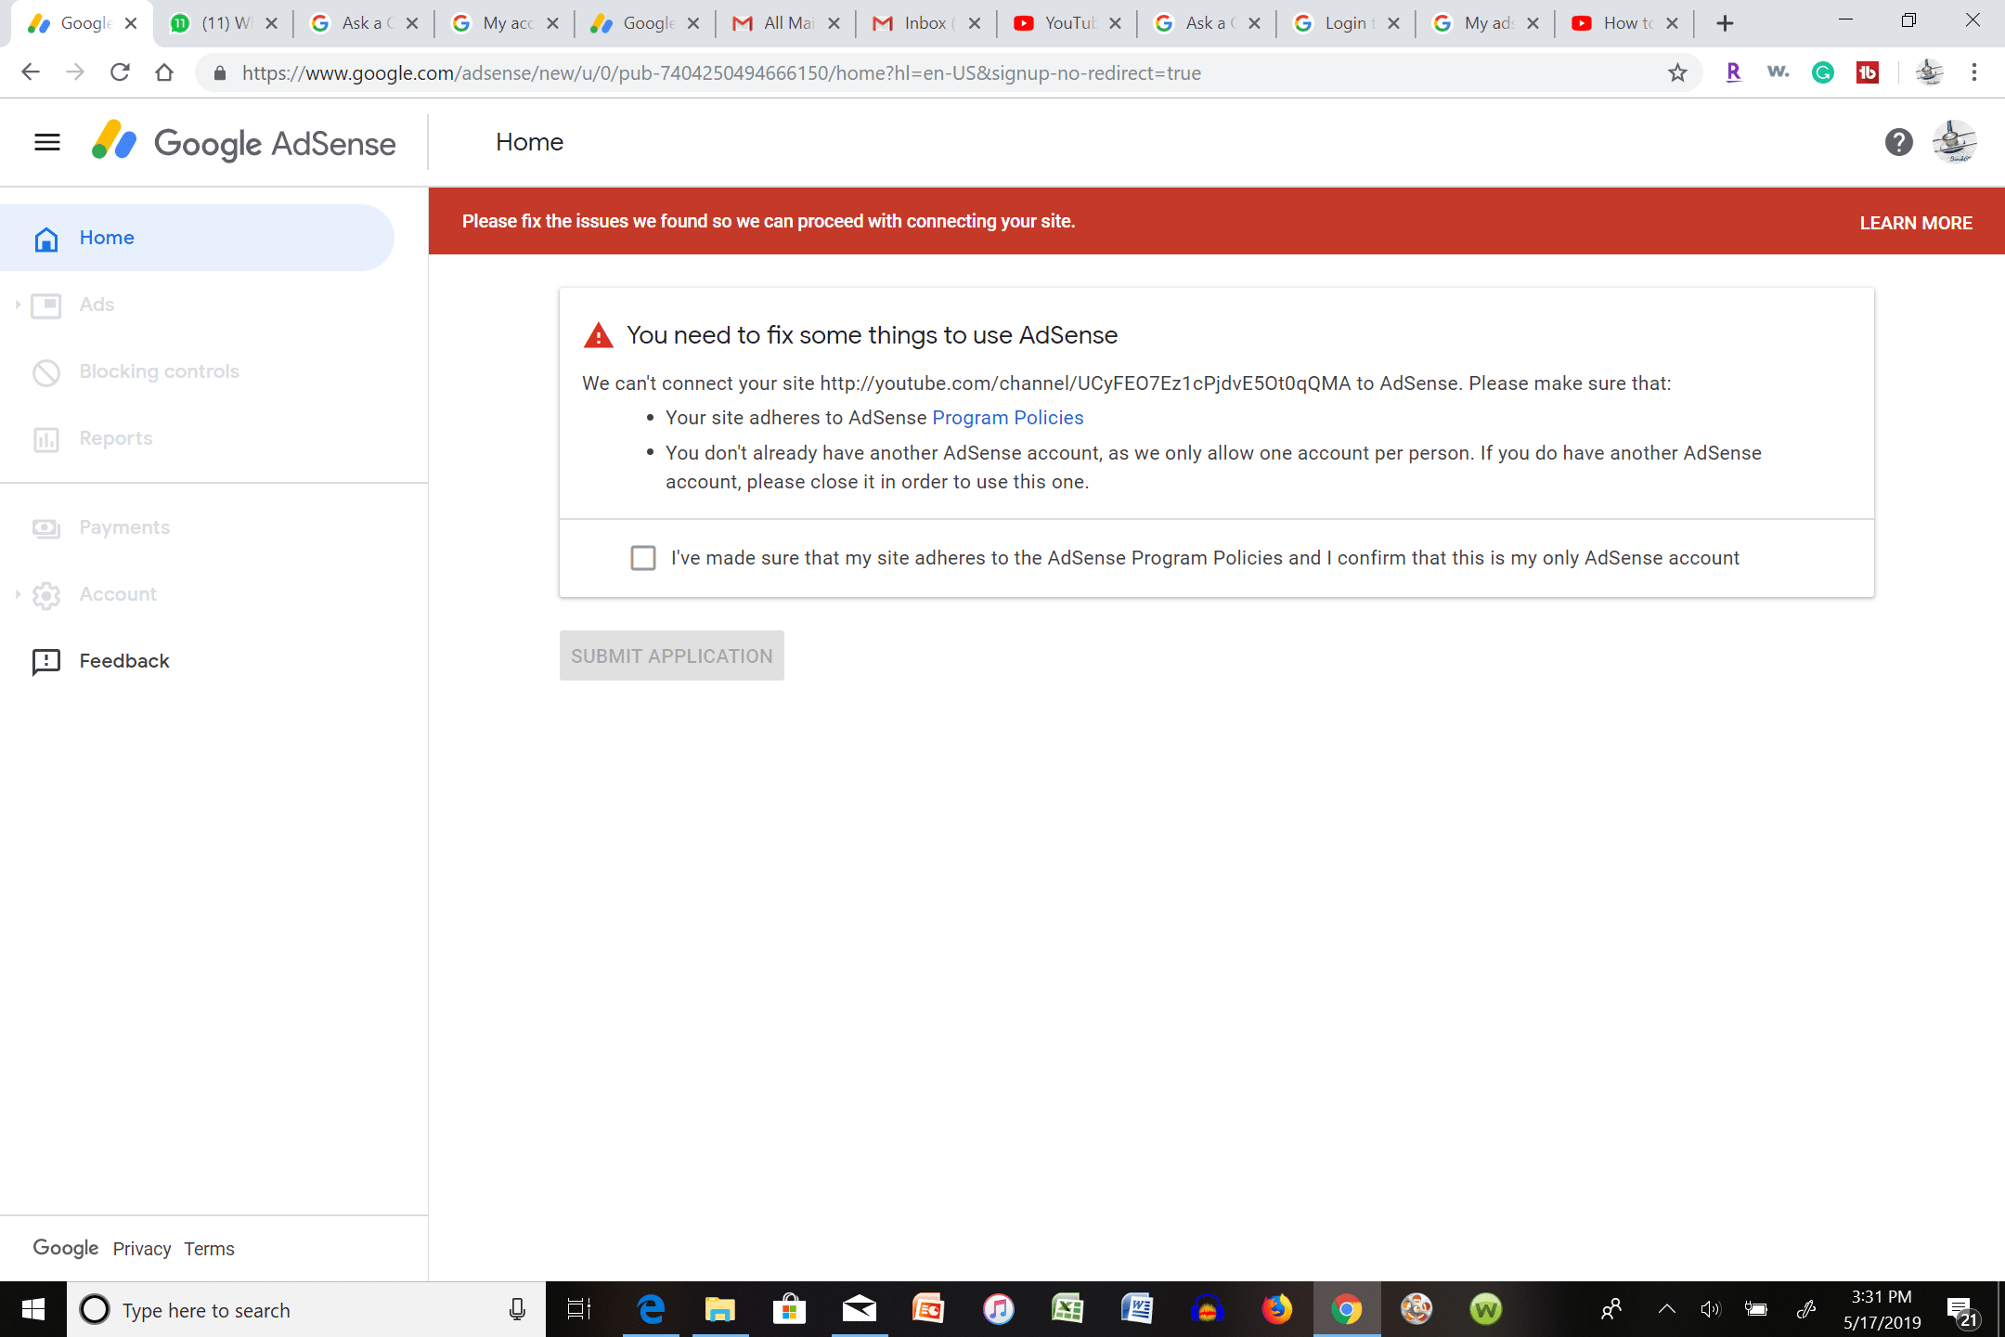Click the help question mark icon
2005x1337 pixels.
[1898, 142]
